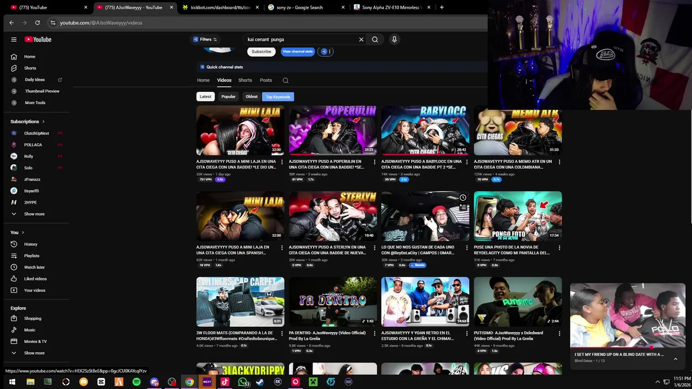Select the Oldest sort chip
The image size is (692, 389).
coord(251,97)
